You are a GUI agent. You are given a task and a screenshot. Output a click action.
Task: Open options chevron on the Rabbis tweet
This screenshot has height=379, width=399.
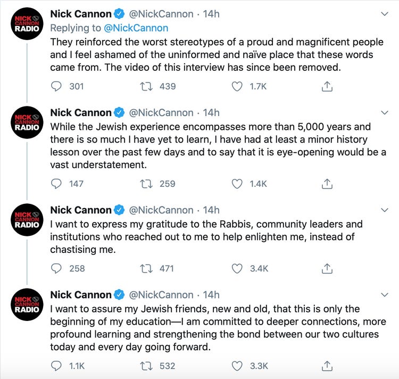click(x=385, y=210)
